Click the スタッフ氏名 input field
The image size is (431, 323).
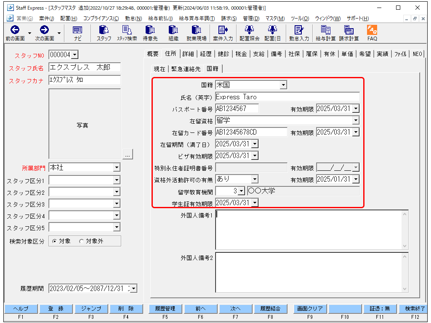[85, 67]
